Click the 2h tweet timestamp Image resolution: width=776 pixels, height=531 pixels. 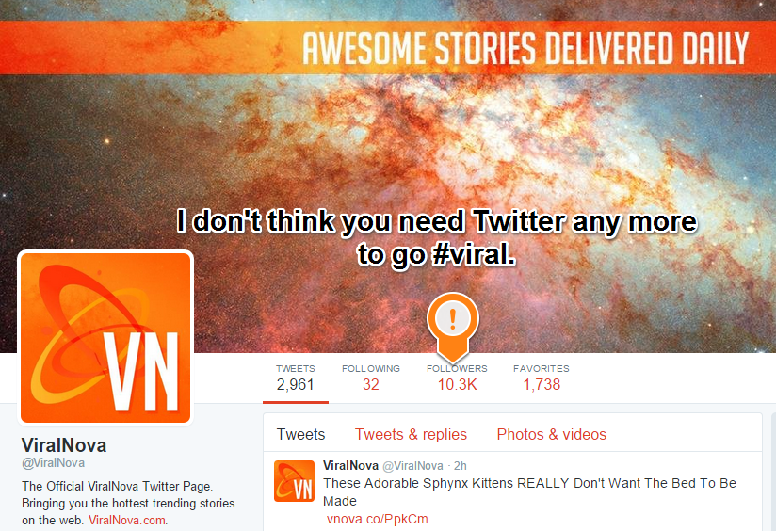point(461,466)
